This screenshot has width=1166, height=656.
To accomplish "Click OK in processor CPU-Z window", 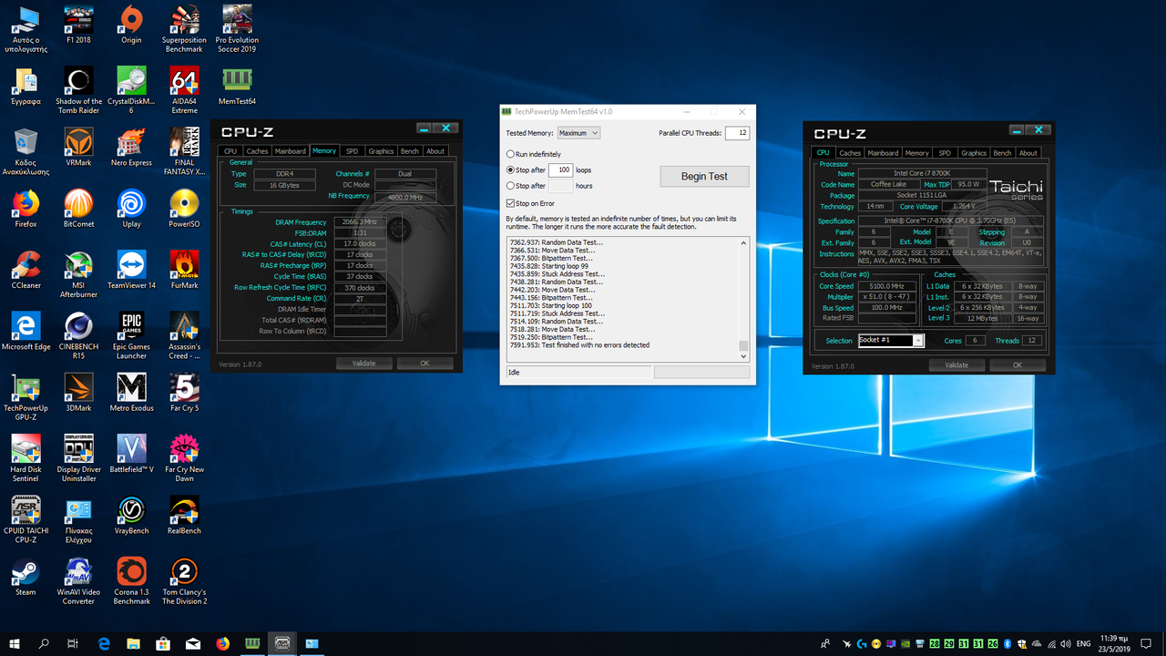I will coord(1018,364).
